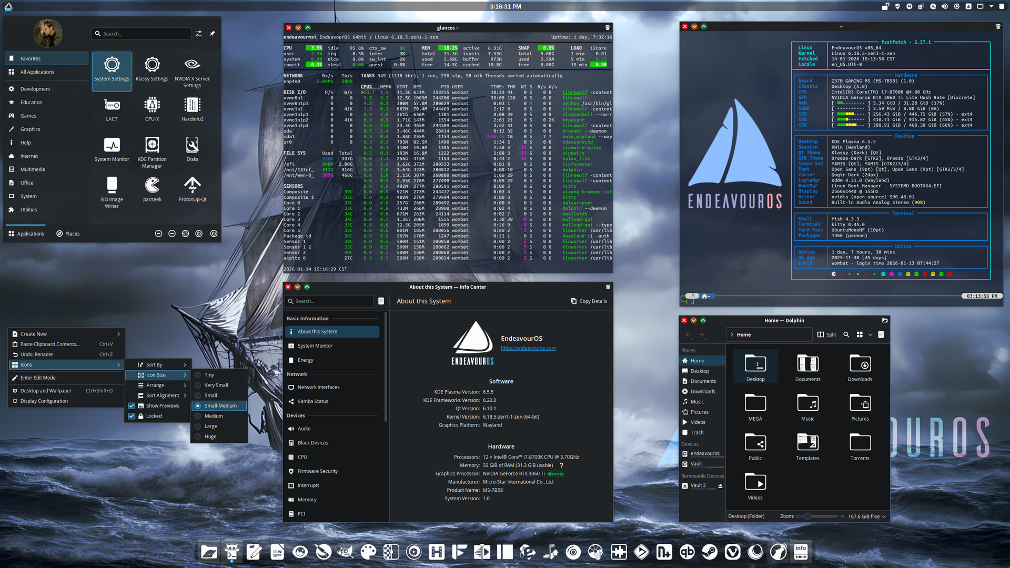Launch ISO Image Writer
The height and width of the screenshot is (568, 1010).
[x=112, y=192]
